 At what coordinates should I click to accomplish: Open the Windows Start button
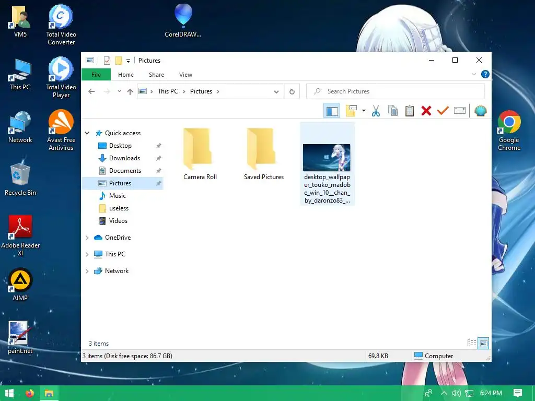coord(9,393)
